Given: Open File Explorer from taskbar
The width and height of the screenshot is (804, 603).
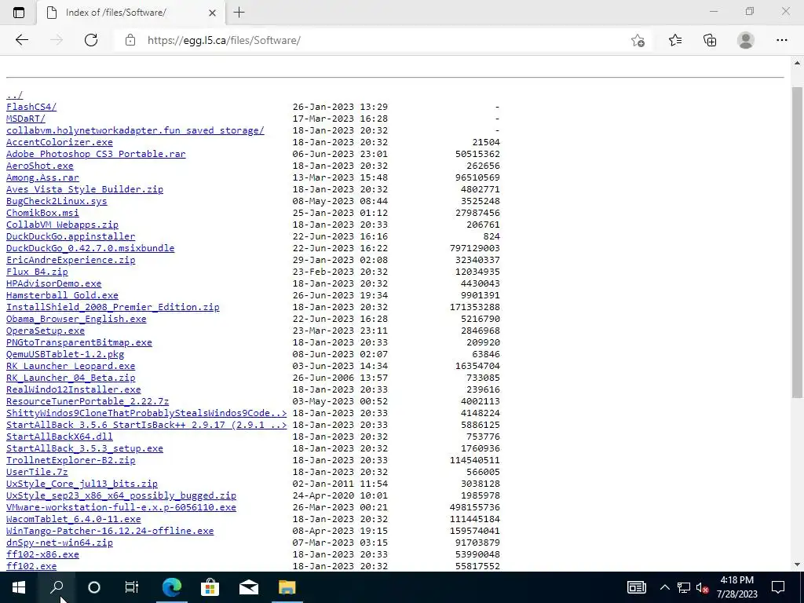Looking at the screenshot, I should coord(287,587).
